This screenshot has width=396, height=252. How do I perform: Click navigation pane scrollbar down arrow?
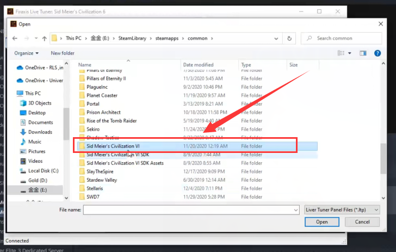point(66,198)
